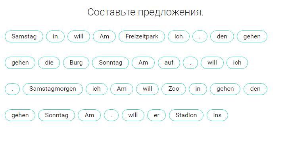Viewport: 286px width, 160px height.
Task: Click the period chip after "ich" in first row
Action: click(x=200, y=36)
